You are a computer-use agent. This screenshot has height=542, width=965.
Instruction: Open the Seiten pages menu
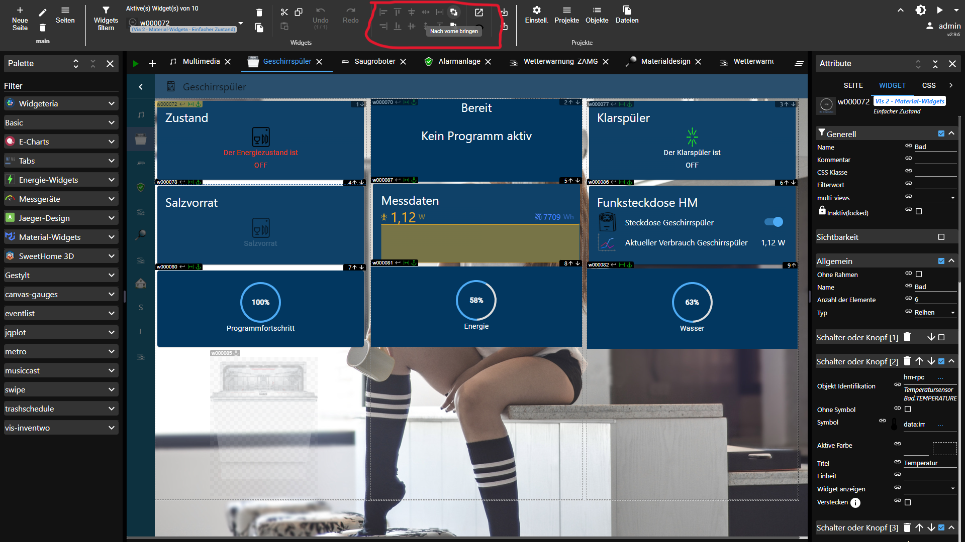point(65,15)
